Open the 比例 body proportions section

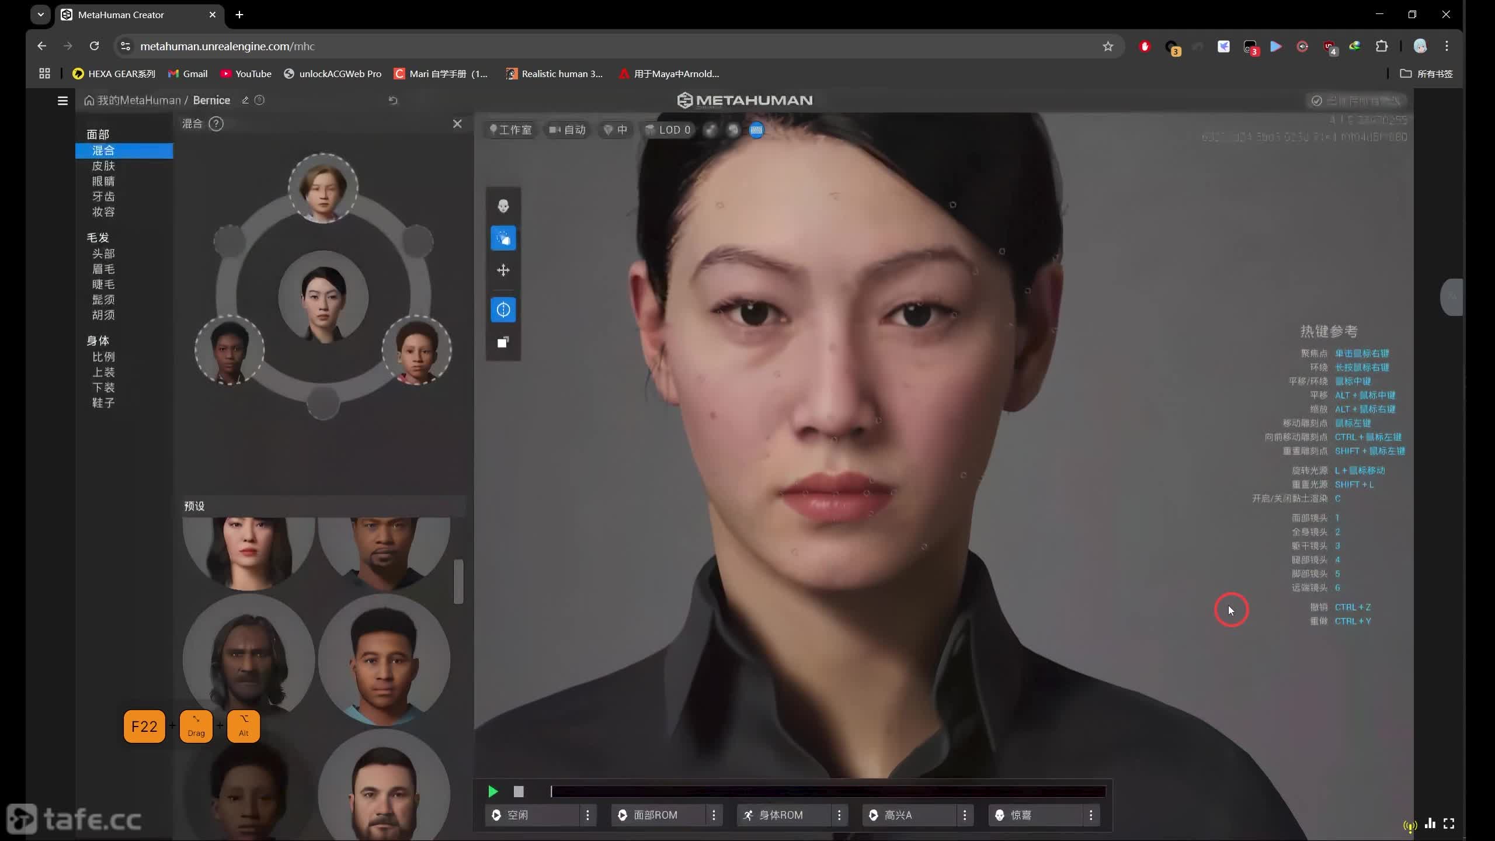pyautogui.click(x=103, y=357)
